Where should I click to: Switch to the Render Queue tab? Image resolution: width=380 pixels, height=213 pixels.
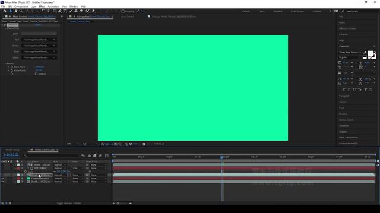coord(13,150)
